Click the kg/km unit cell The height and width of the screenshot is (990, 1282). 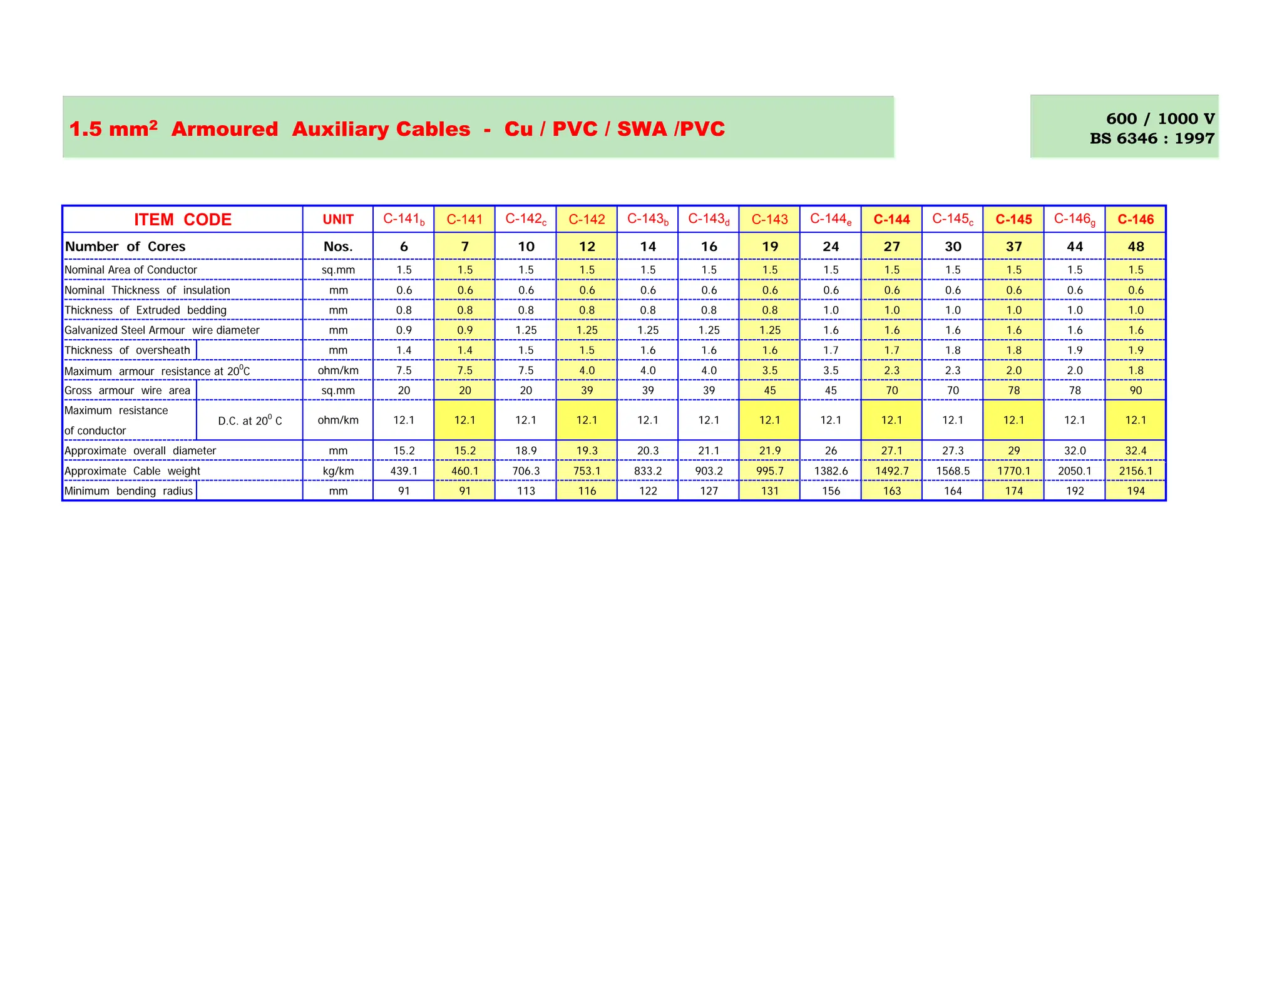click(x=338, y=471)
